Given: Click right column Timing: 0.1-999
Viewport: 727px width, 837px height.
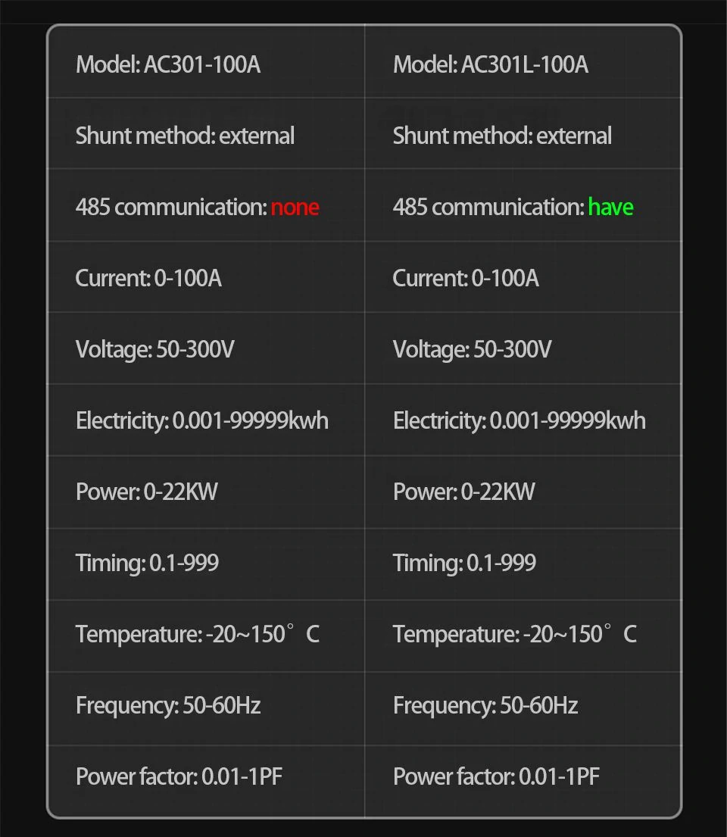Looking at the screenshot, I should tap(464, 564).
